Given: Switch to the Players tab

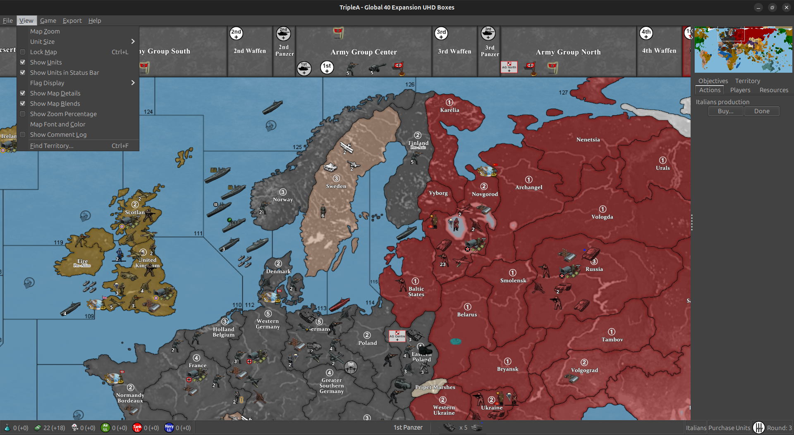Looking at the screenshot, I should coord(740,90).
